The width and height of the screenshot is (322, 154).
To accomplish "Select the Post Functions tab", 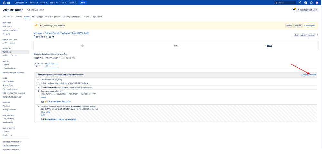I will tap(51, 65).
